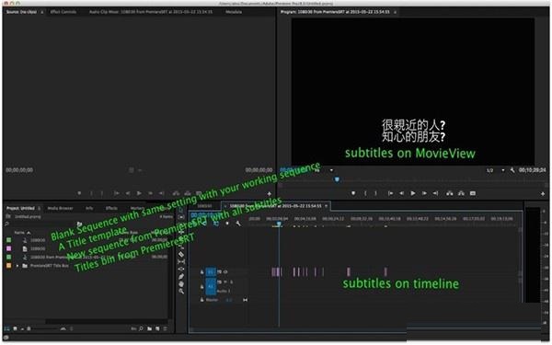Select the Pen tool

click(x=181, y=277)
